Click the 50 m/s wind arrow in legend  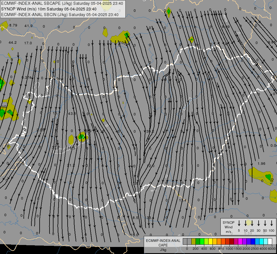tap(265, 223)
